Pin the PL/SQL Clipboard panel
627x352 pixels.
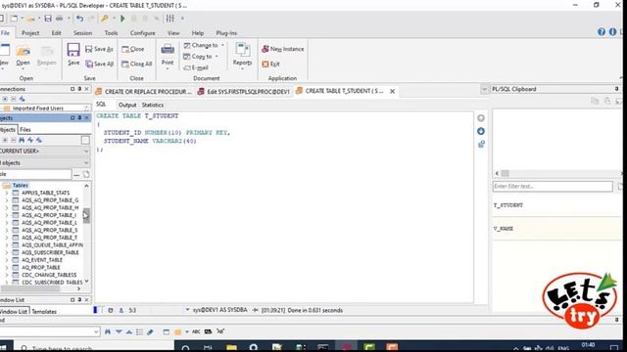616,89
